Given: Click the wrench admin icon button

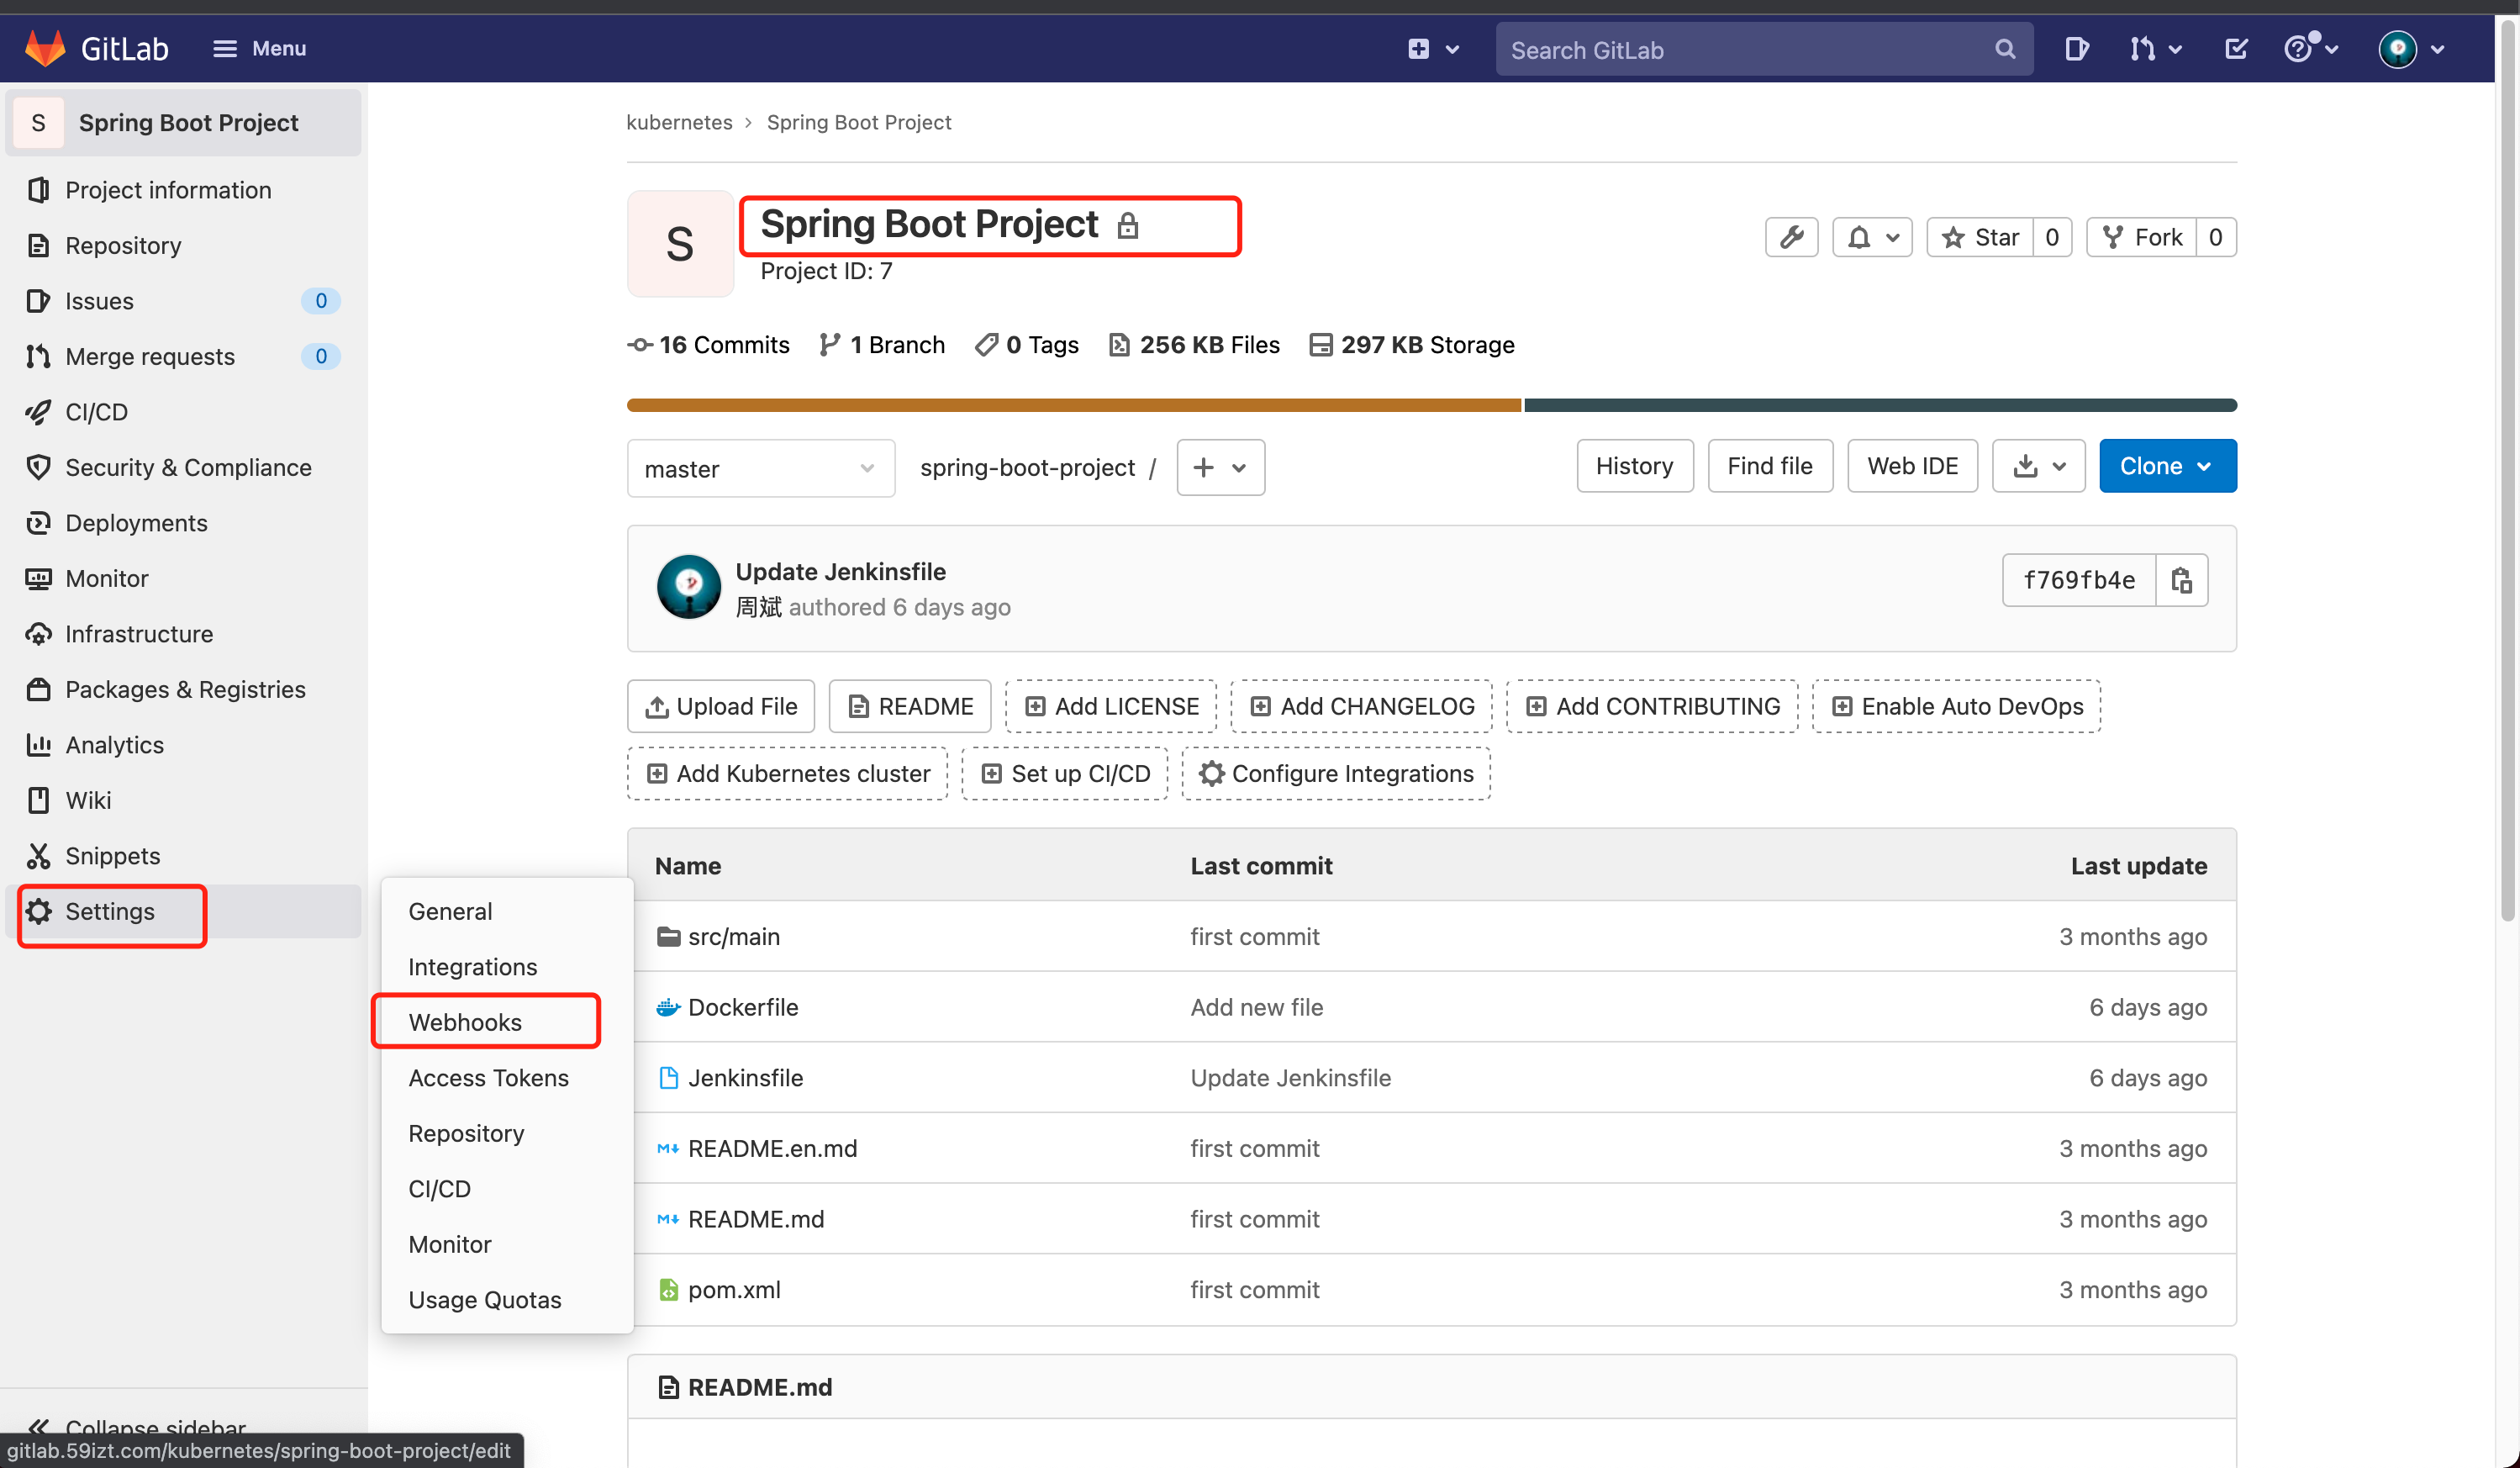Looking at the screenshot, I should coord(1791,237).
